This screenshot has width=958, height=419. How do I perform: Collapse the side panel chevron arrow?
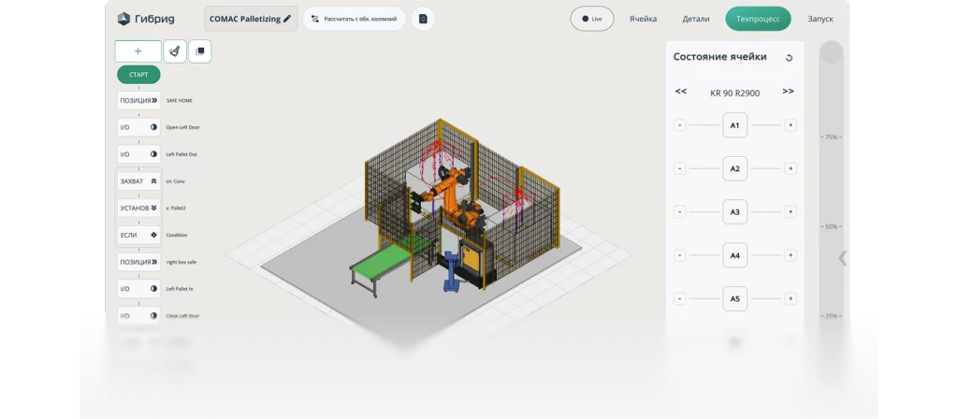(x=842, y=258)
